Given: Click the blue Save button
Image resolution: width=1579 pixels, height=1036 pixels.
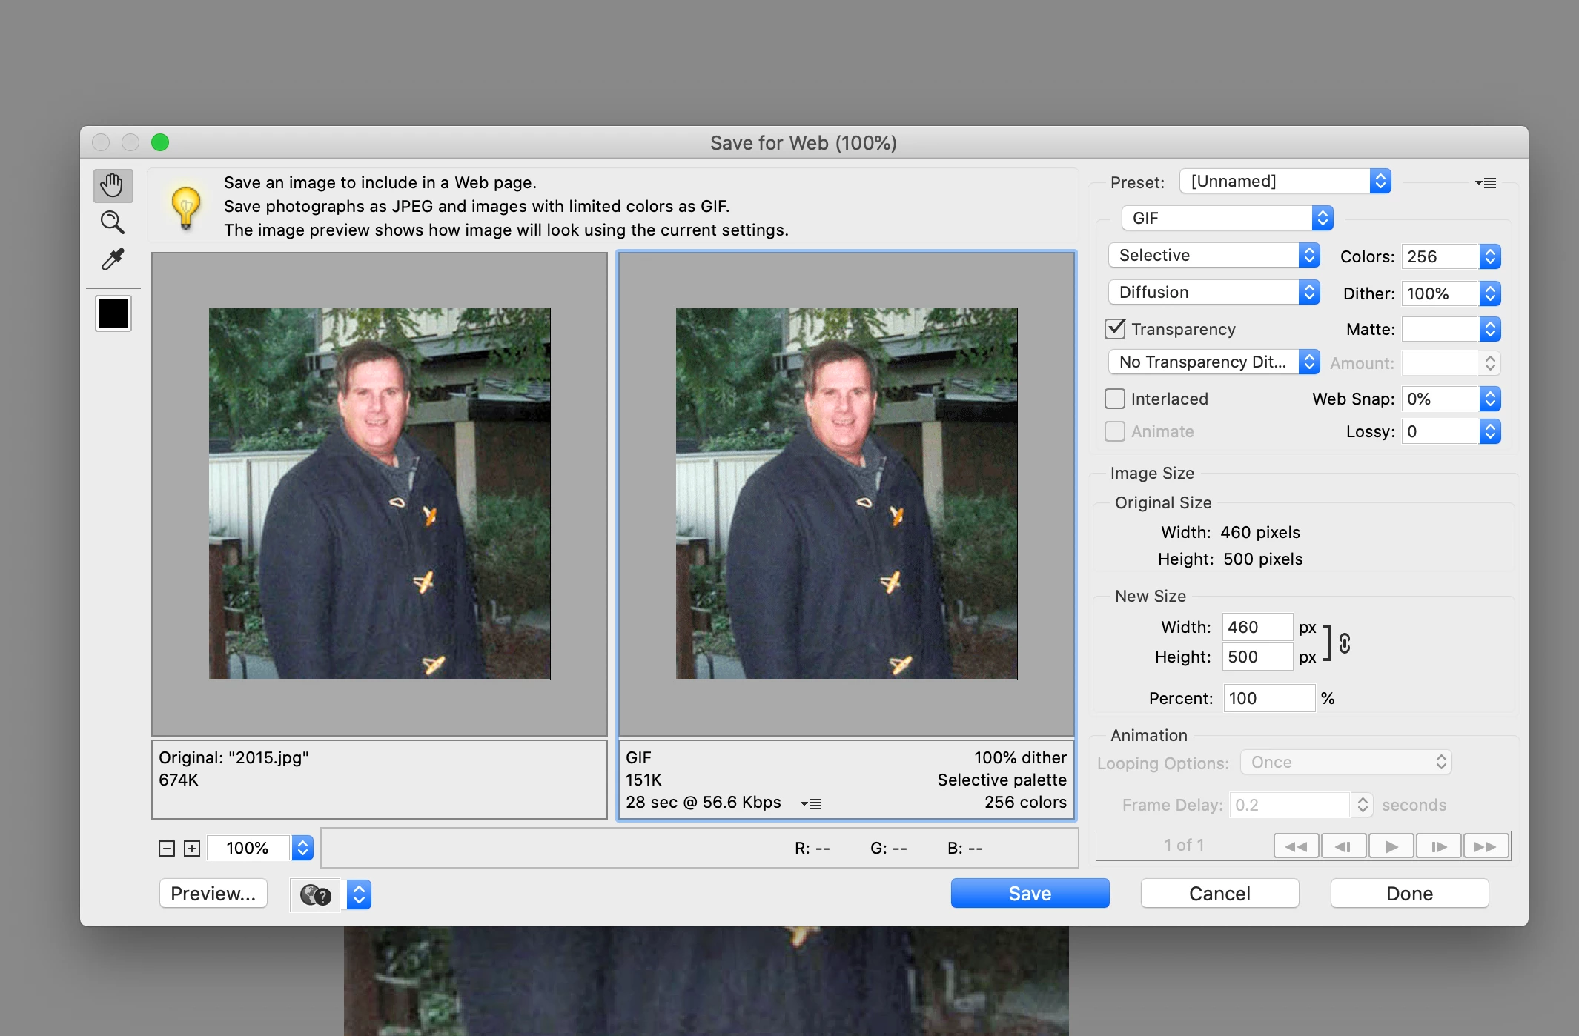Looking at the screenshot, I should point(1030,894).
